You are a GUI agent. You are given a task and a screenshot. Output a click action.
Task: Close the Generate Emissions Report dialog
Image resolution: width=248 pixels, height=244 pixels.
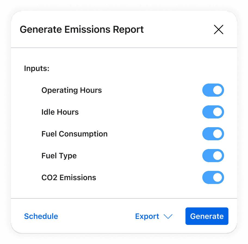coord(218,29)
